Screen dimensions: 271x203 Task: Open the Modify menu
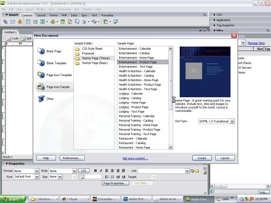pyautogui.click(x=41, y=9)
